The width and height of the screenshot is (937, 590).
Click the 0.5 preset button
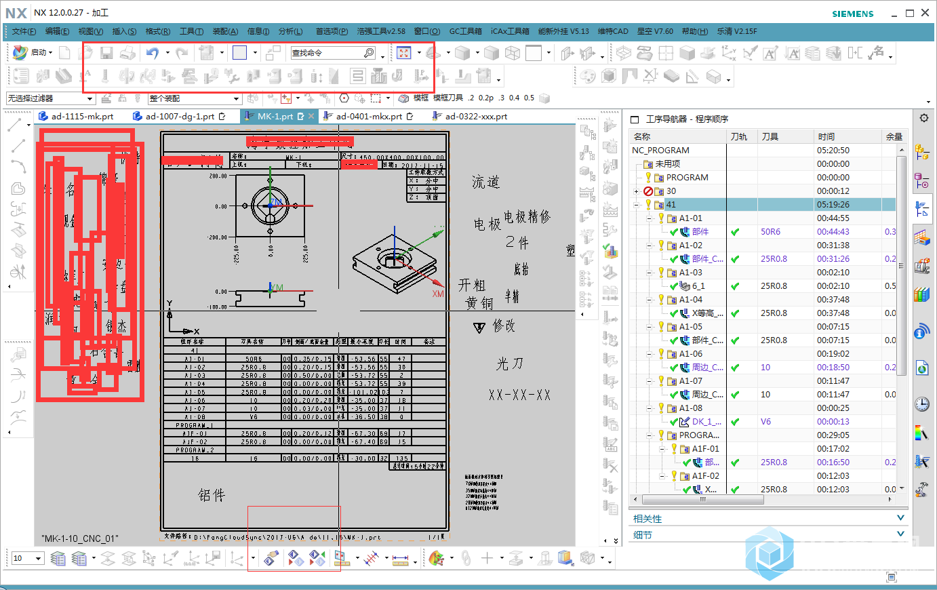[x=529, y=98]
